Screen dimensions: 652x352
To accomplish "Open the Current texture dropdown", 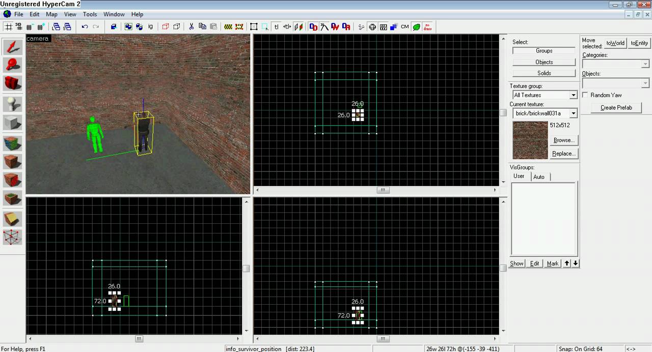I will pos(573,113).
